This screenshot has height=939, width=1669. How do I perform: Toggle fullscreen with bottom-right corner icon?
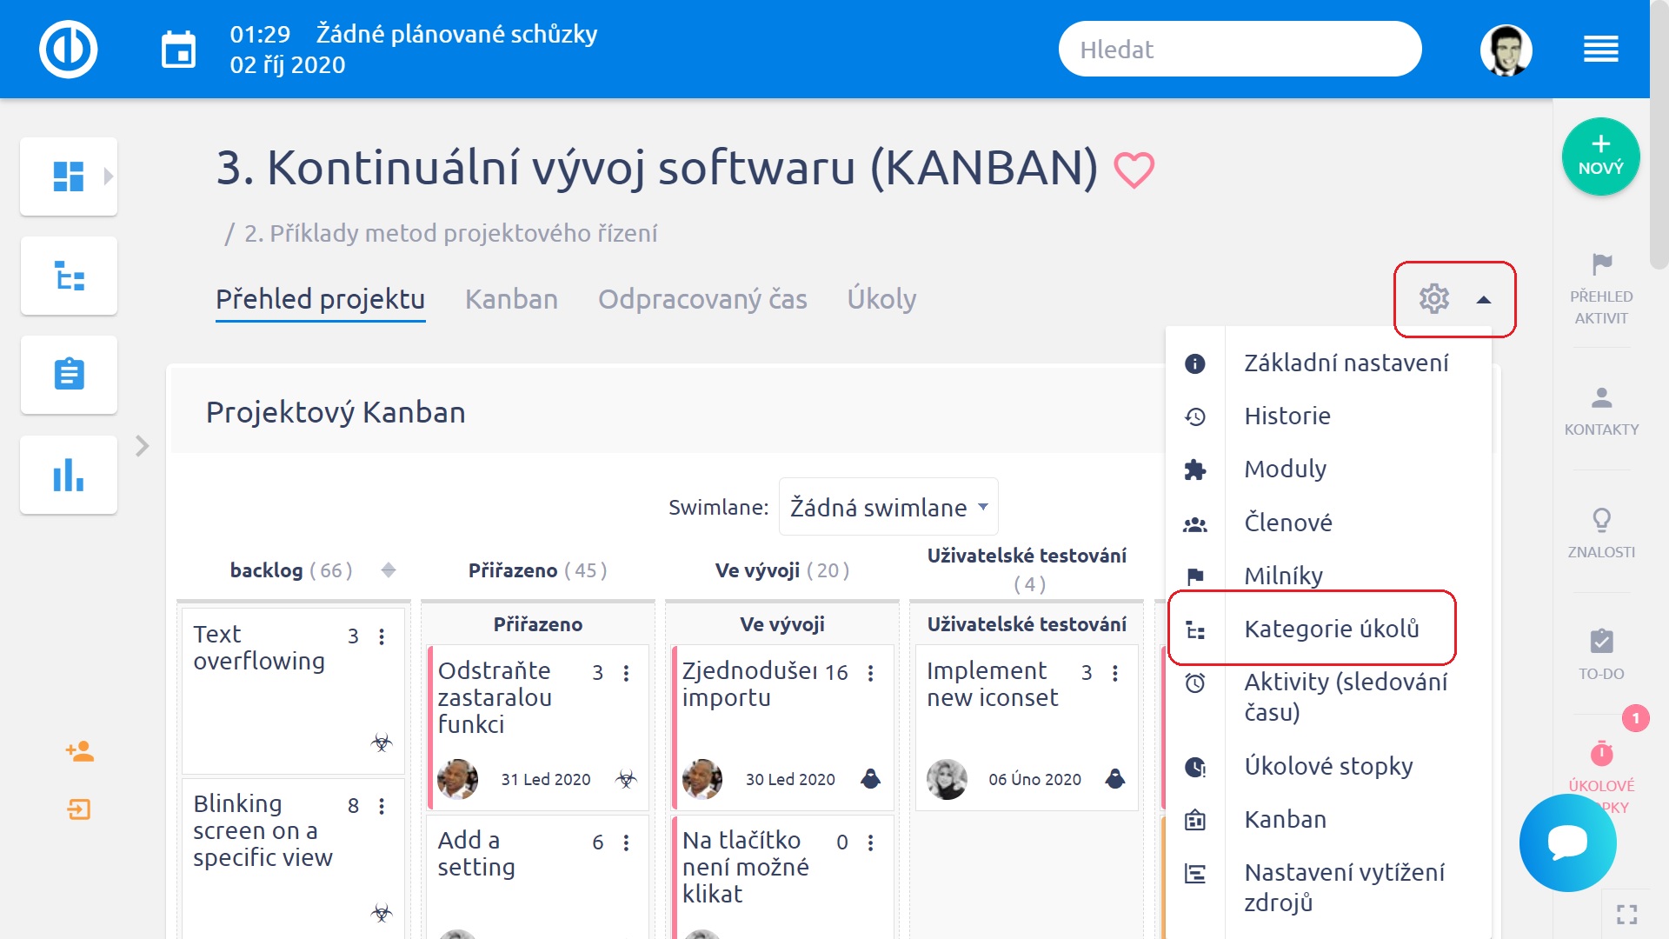pyautogui.click(x=1626, y=914)
